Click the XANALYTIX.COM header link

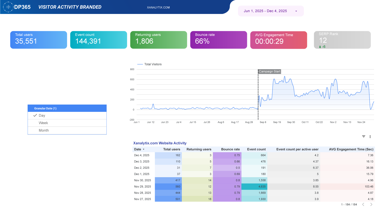pos(158,7)
